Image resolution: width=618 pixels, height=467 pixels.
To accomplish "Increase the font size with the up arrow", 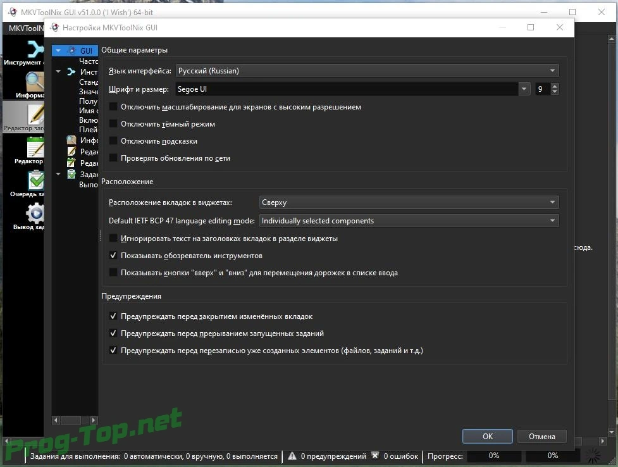I will (555, 86).
